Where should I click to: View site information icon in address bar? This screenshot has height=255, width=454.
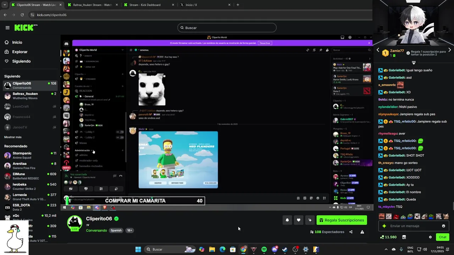point(32,15)
